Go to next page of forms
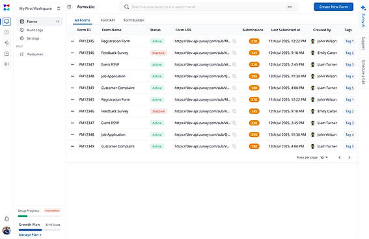369x239 pixels. point(349,158)
